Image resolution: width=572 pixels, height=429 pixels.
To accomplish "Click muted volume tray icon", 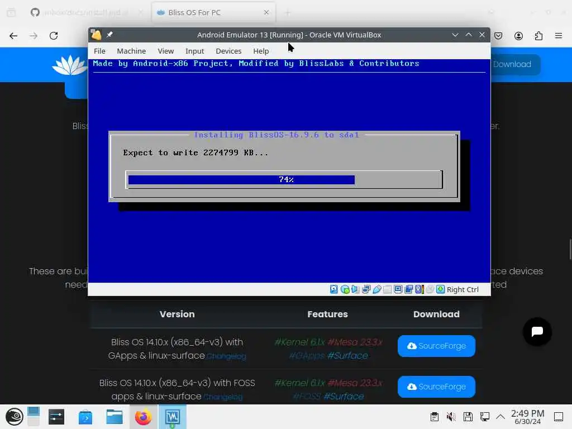I will (451, 417).
